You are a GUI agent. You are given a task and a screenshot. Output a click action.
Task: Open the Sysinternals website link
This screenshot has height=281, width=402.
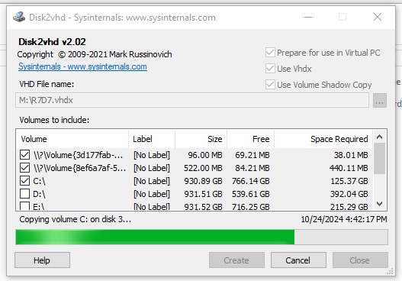tap(82, 66)
